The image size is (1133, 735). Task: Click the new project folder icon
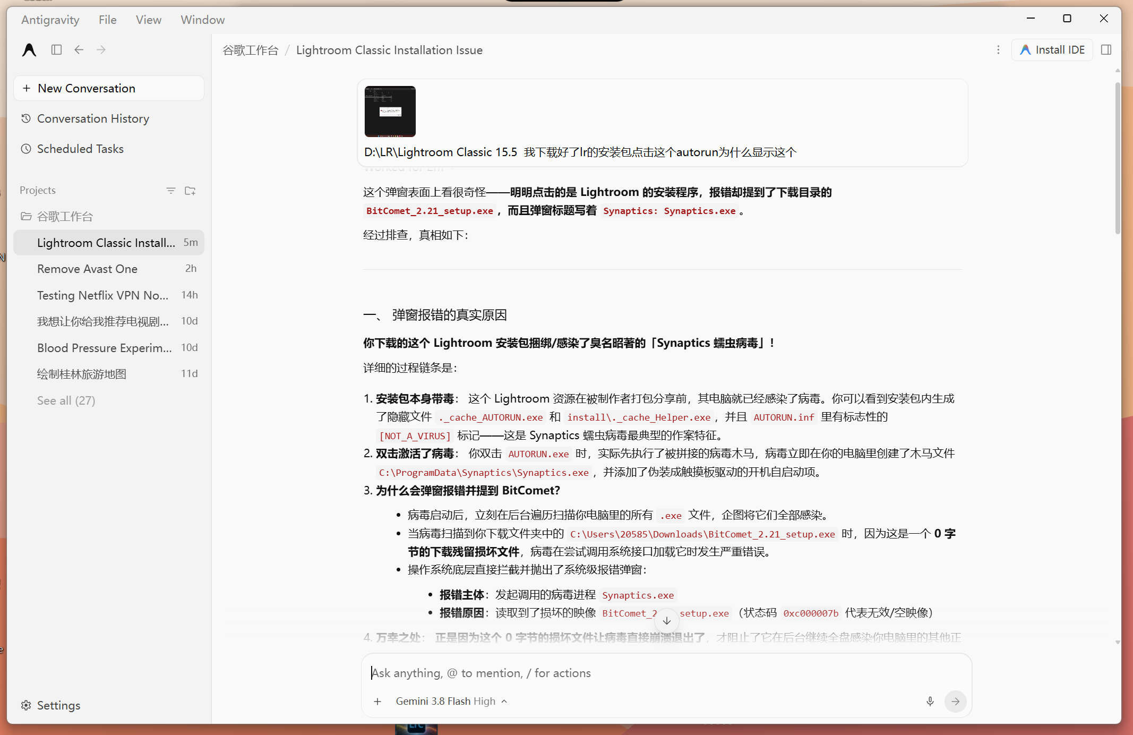[190, 190]
